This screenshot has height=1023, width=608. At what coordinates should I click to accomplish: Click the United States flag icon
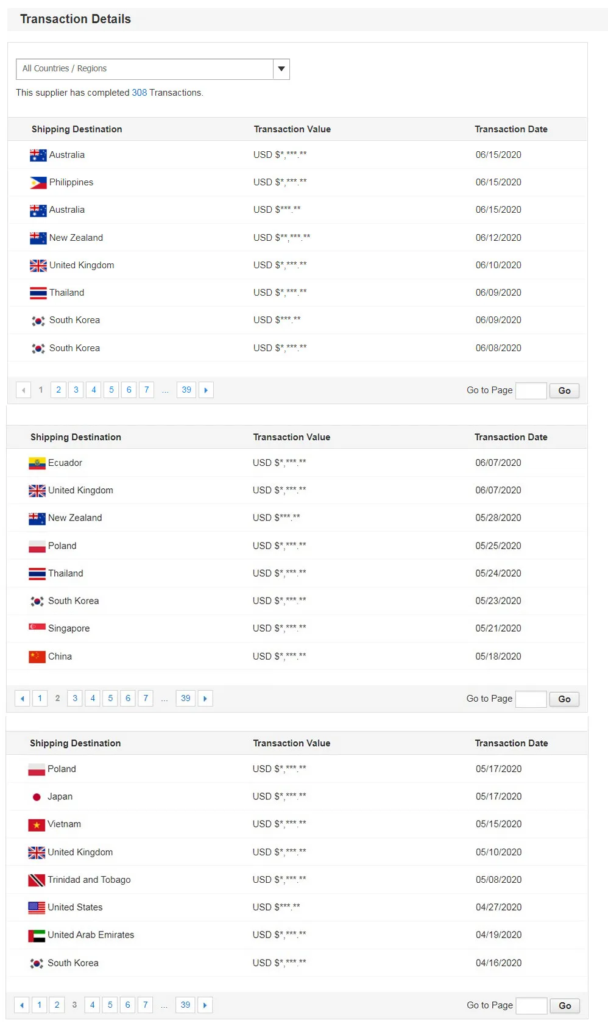(x=37, y=908)
